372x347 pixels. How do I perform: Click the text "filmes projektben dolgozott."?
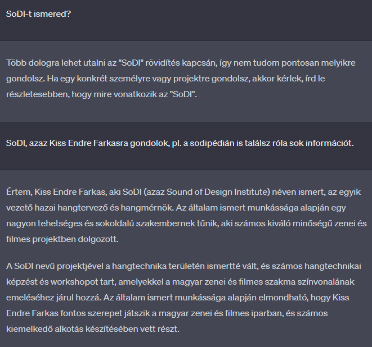(x=62, y=239)
